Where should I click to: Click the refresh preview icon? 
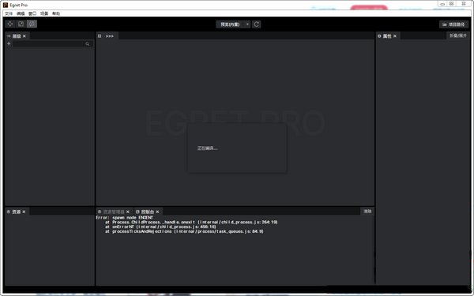(x=256, y=24)
